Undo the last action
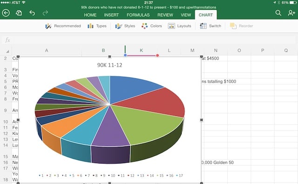 32,13
